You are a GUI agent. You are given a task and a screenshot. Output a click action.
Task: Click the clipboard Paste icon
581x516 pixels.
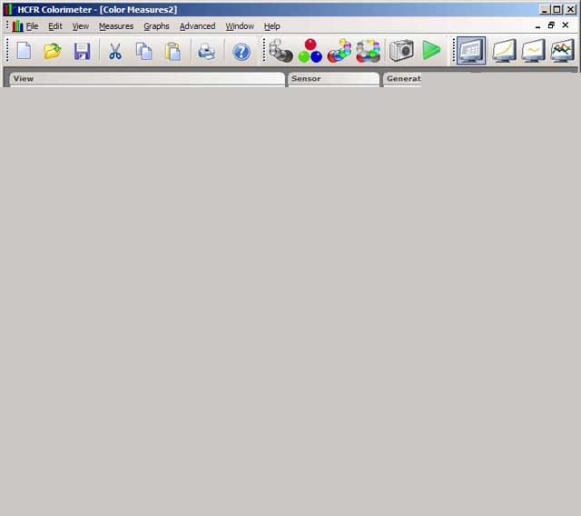point(172,51)
